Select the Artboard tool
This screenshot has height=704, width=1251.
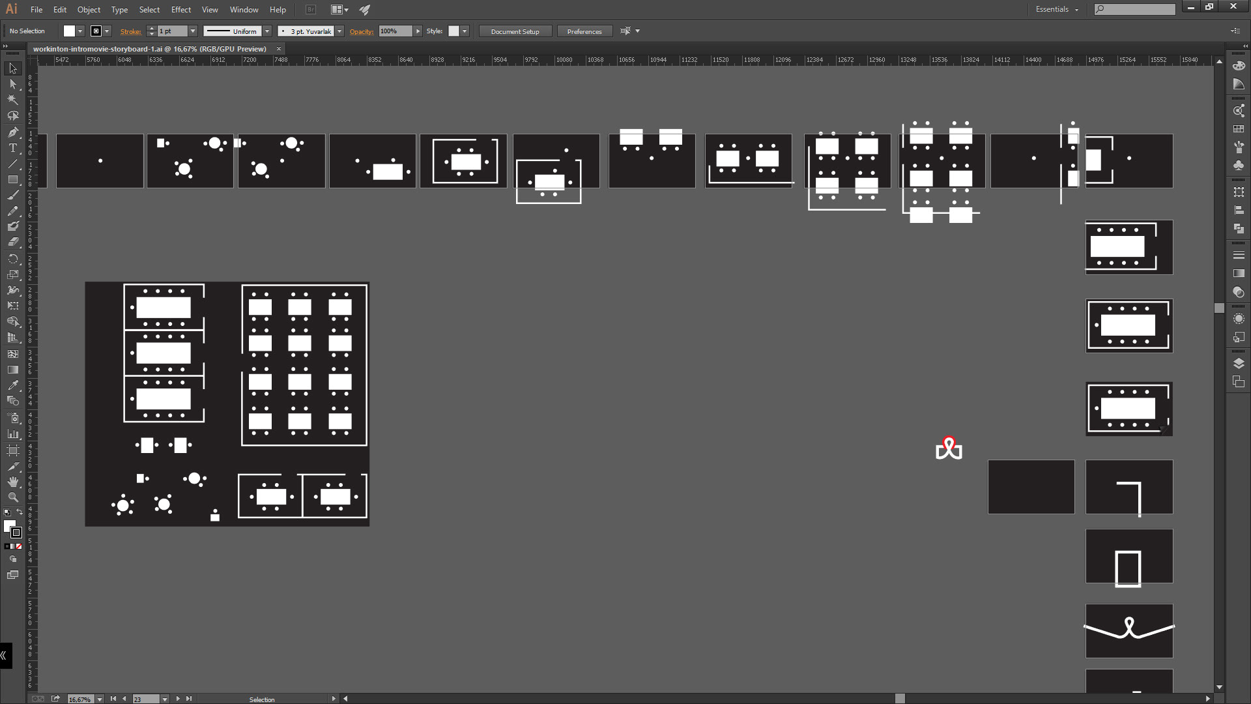[12, 450]
